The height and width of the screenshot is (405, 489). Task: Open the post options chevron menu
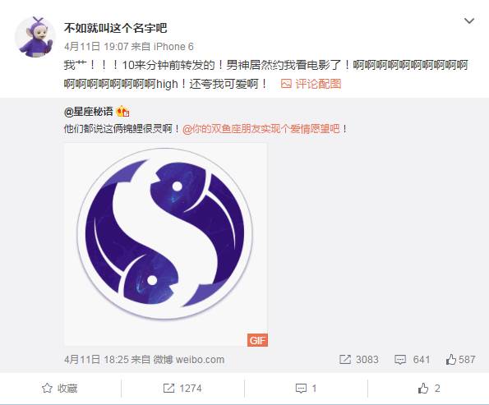tap(469, 21)
